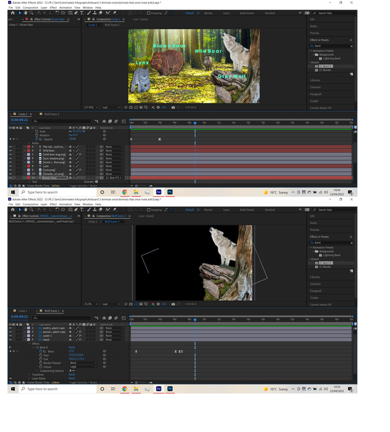Open Render Prestart Bend dropdown

pos(83,363)
